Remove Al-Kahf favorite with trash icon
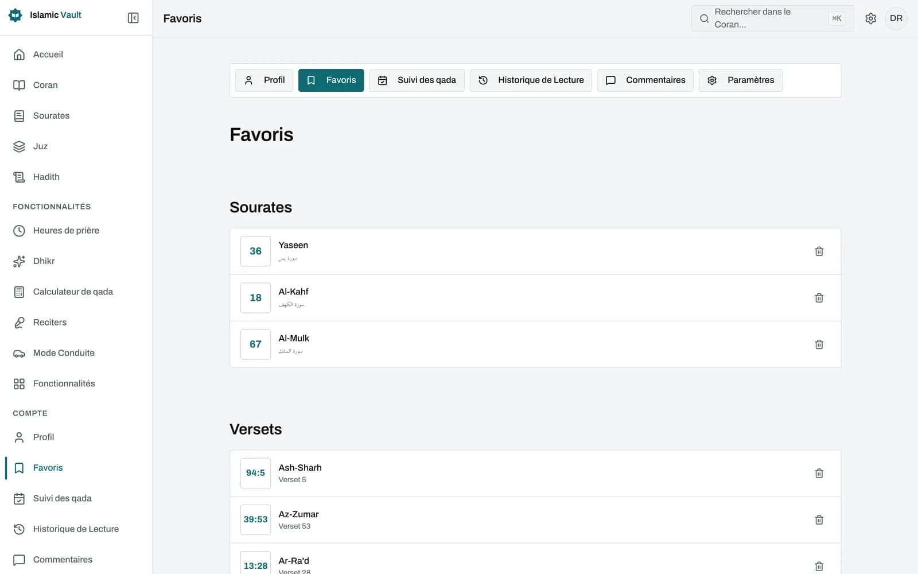Image resolution: width=918 pixels, height=574 pixels. coord(819,298)
